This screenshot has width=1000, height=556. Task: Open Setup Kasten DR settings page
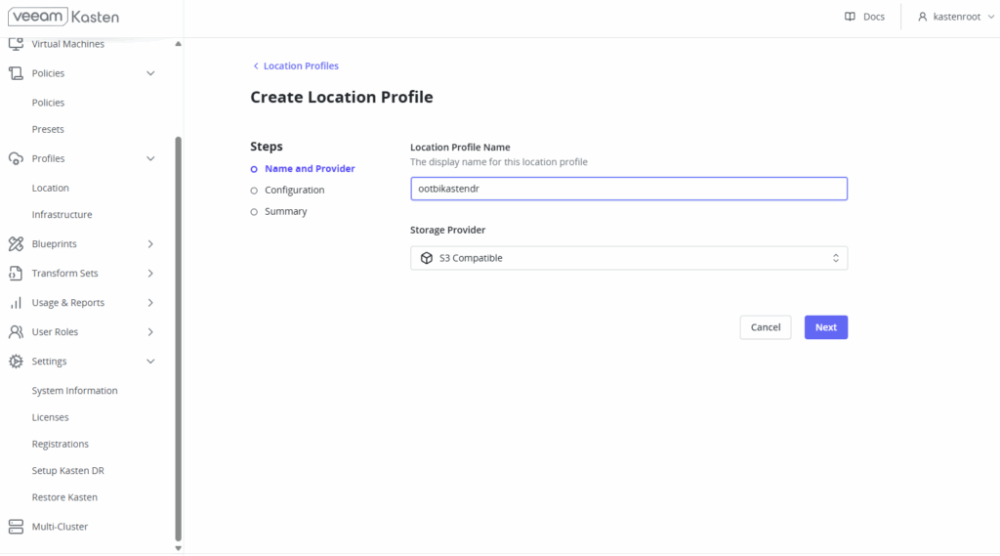(x=67, y=471)
